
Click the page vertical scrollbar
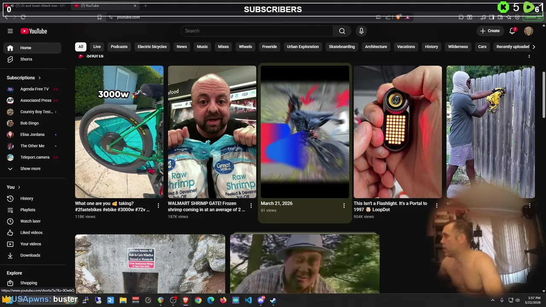click(x=543, y=94)
